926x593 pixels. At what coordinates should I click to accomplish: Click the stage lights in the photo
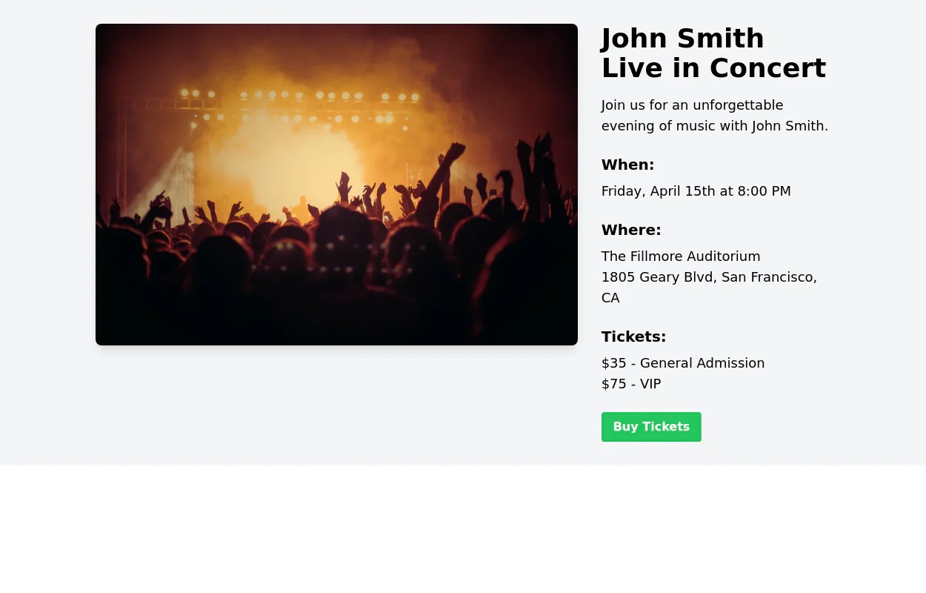[296, 96]
